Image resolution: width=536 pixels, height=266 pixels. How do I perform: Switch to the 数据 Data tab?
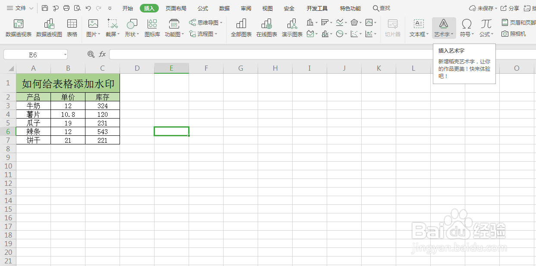coord(224,8)
